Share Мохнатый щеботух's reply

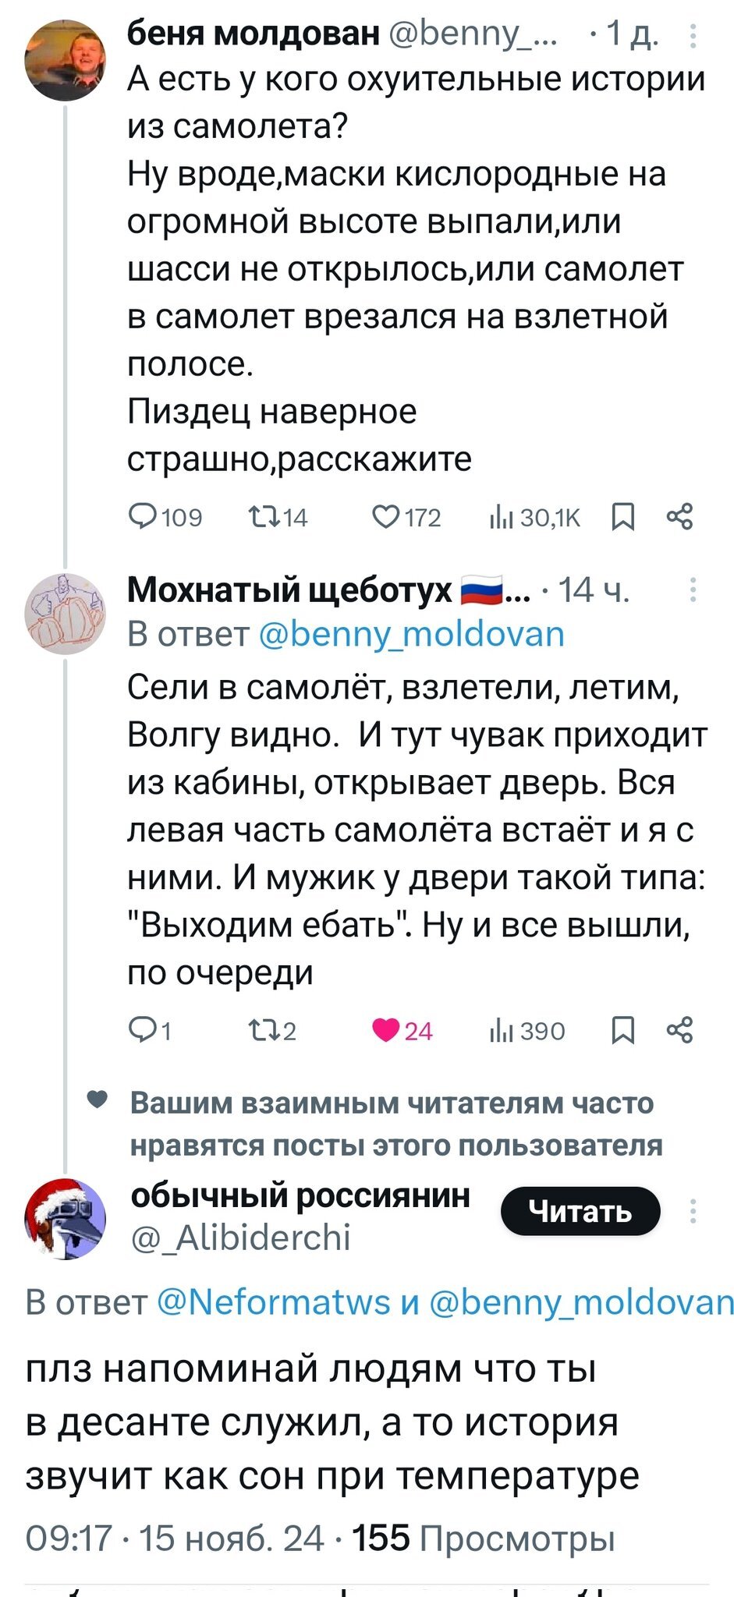679,1031
